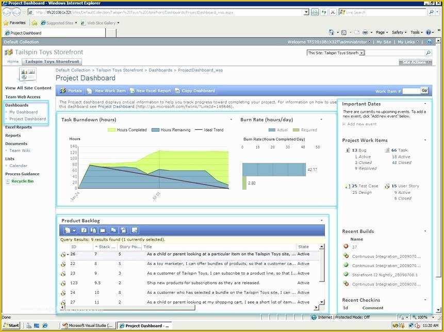444x332 pixels.
Task: Click the Dashboards breadcrumb link
Action: point(160,70)
